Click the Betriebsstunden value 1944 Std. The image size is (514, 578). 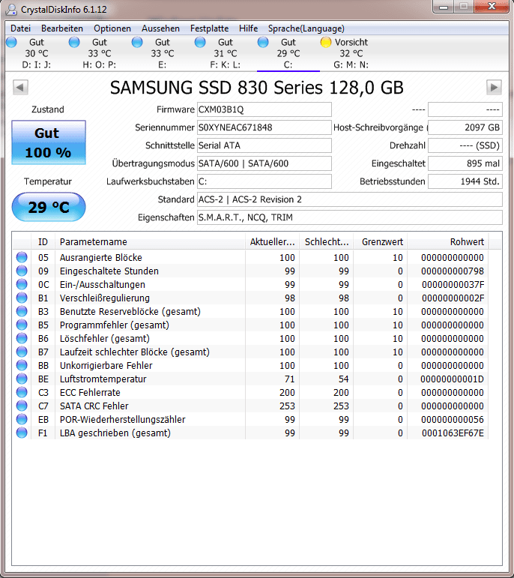click(465, 181)
